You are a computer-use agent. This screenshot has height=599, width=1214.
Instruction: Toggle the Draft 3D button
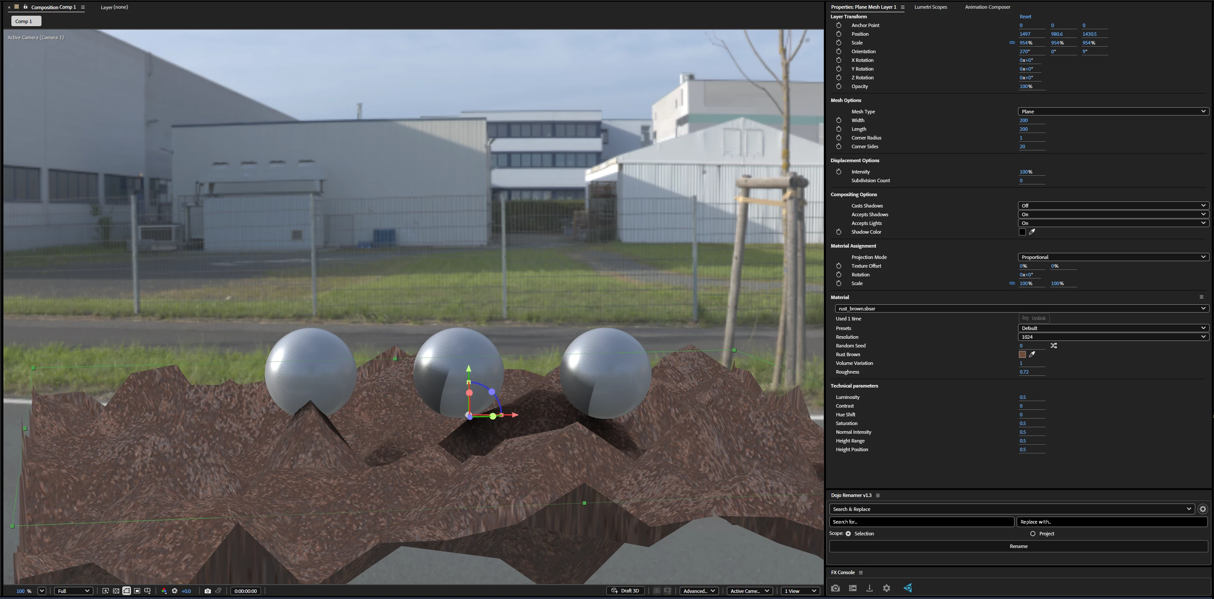pos(626,591)
